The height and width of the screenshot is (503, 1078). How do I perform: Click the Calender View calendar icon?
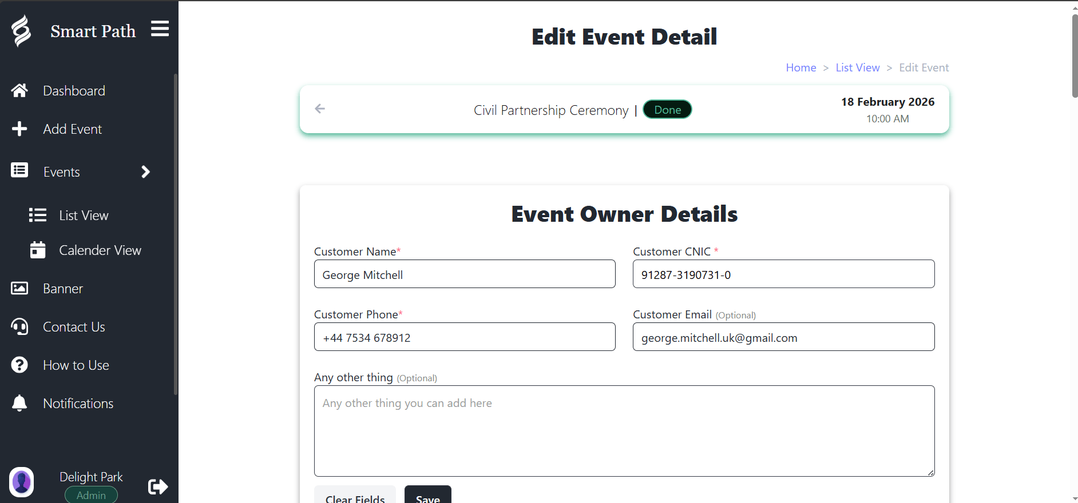[x=38, y=250]
